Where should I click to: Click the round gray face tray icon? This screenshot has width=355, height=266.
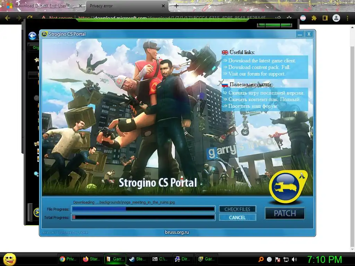coord(269,259)
